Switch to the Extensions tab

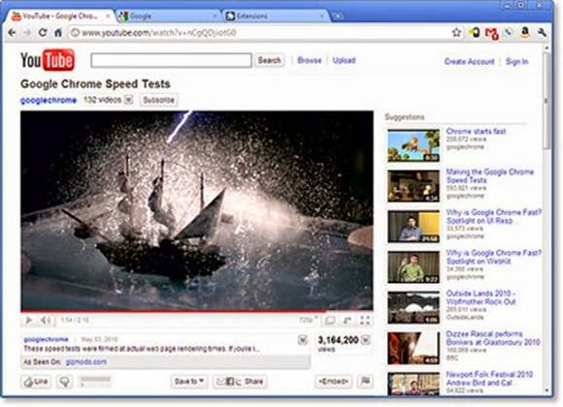click(275, 16)
